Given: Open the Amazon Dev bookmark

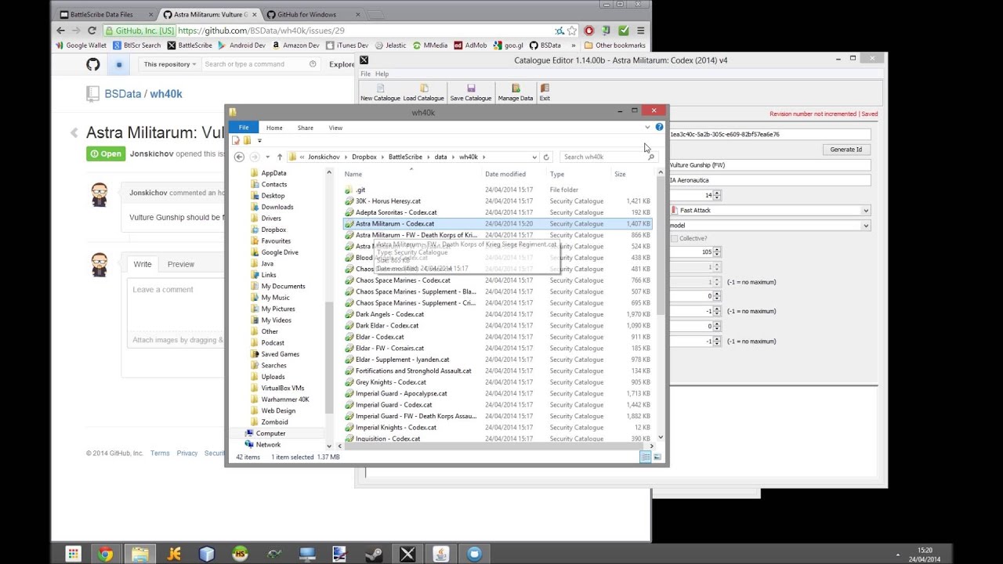Looking at the screenshot, I should click(295, 45).
